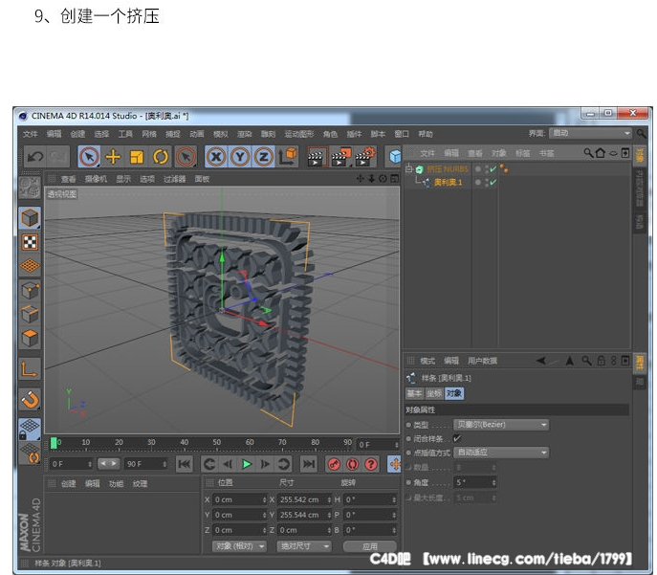Open the 帮助 menu
This screenshot has height=575, width=657.
pyautogui.click(x=426, y=134)
